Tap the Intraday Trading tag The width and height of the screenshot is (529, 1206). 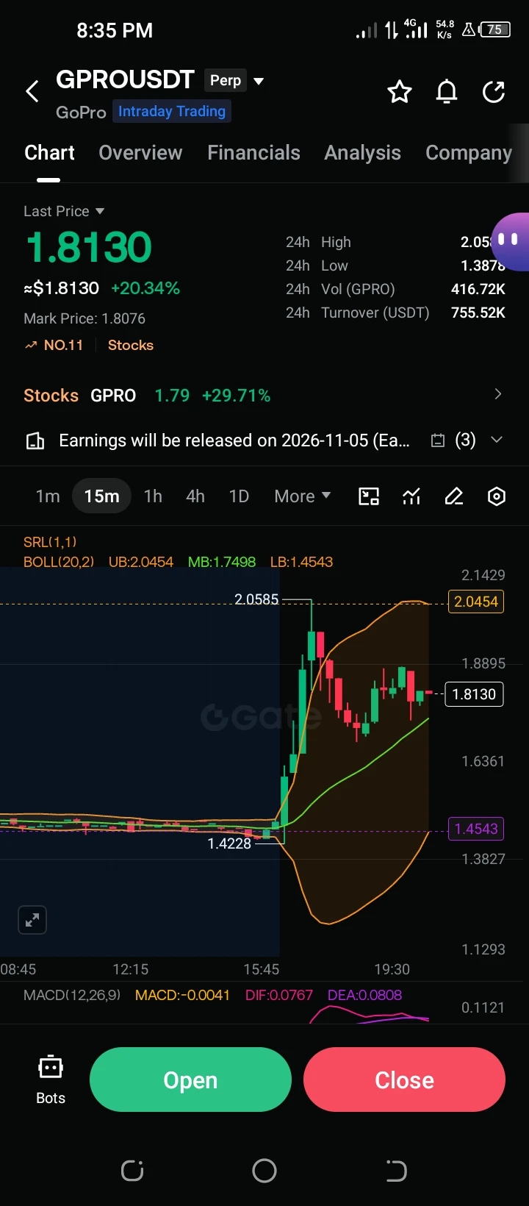172,111
